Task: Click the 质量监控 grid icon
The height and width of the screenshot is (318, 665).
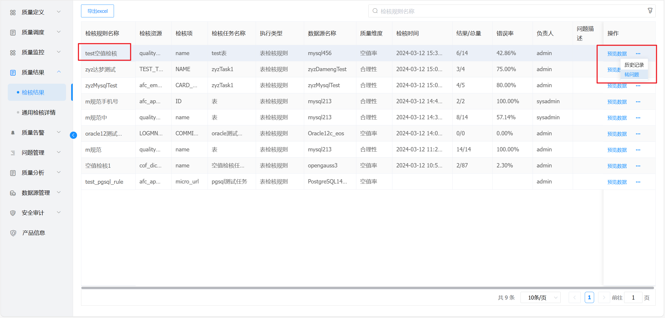Action: [x=13, y=52]
